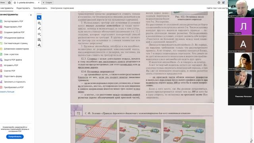Click the Преобразовать в PDF icon
254x143 pixels.
pos(1,87)
